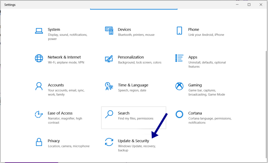Open the Update & Security label

(x=133, y=141)
